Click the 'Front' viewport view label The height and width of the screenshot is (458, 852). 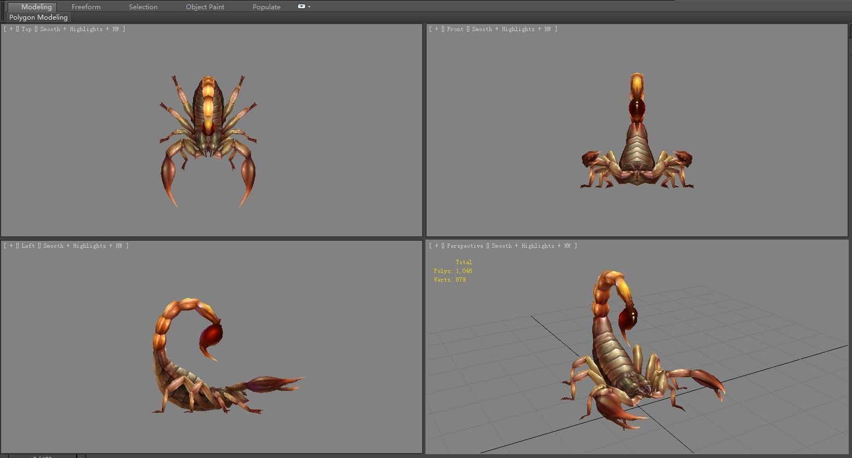click(455, 29)
